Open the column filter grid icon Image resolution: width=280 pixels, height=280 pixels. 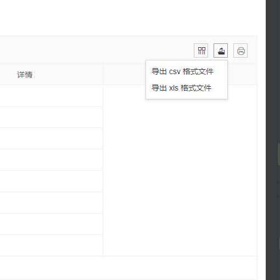[201, 51]
